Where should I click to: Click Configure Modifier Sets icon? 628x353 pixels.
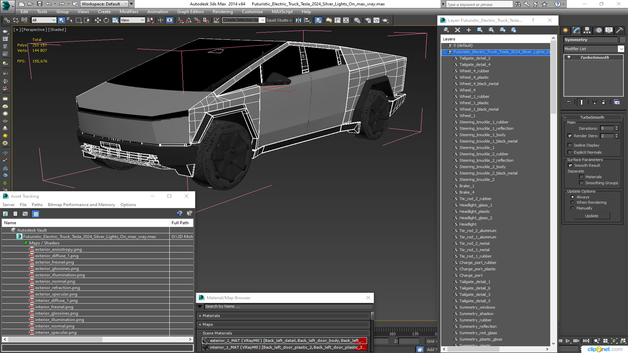click(x=617, y=102)
